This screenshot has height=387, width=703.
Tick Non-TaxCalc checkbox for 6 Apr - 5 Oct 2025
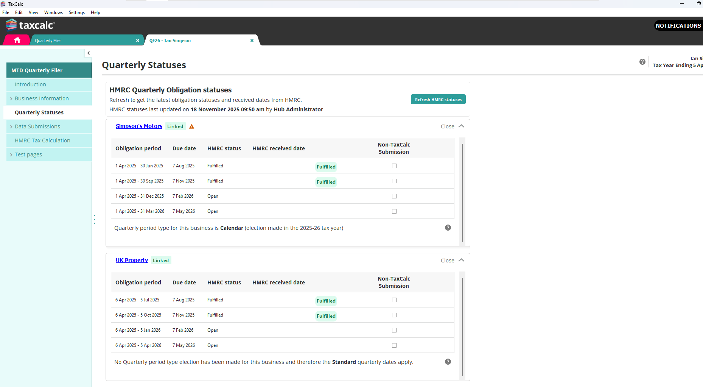(394, 315)
